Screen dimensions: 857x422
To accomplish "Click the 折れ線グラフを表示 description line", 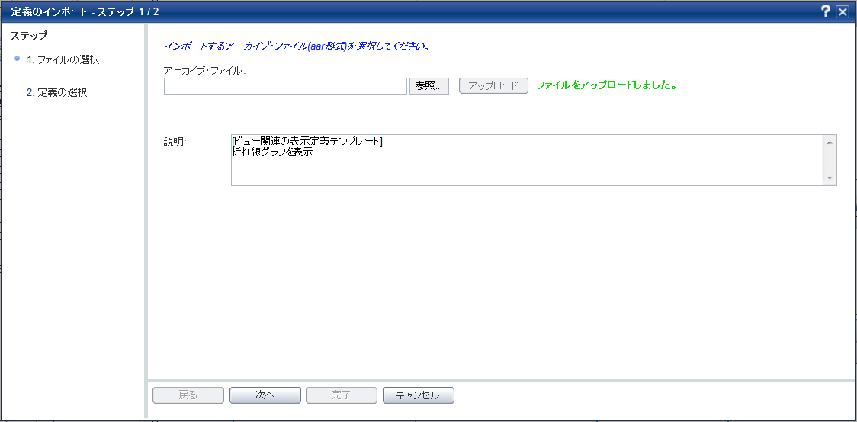I will 271,153.
